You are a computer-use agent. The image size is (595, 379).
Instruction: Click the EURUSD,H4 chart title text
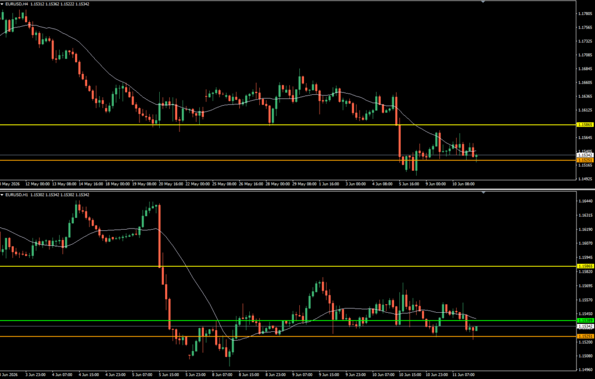(x=17, y=4)
